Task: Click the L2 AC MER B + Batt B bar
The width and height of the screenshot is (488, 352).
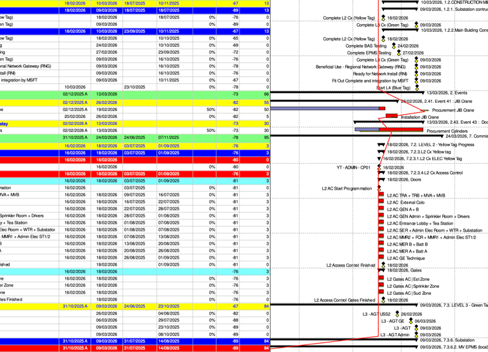Action: pyautogui.click(x=381, y=244)
